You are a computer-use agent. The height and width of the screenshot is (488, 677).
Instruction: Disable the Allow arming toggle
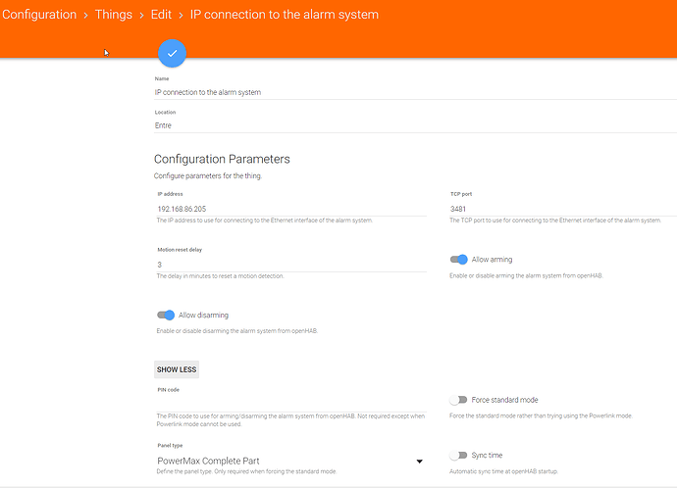(458, 260)
